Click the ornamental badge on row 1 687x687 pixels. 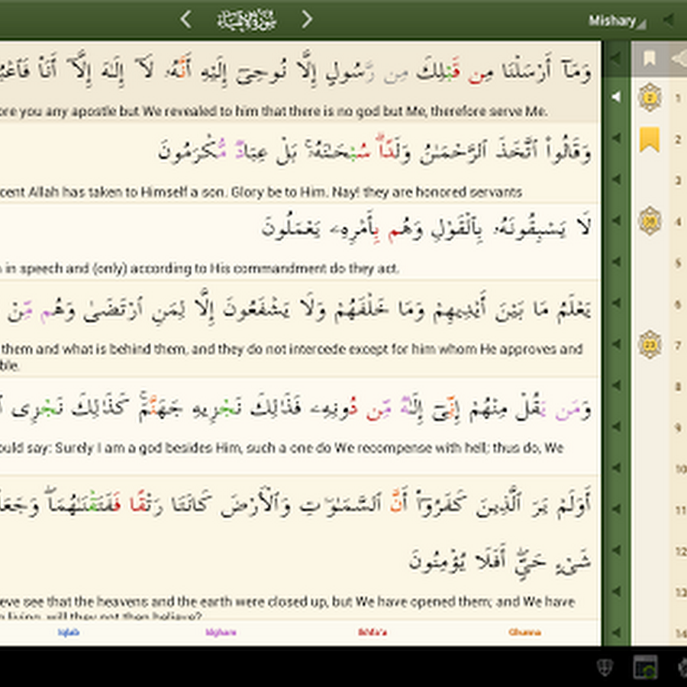coord(650,97)
